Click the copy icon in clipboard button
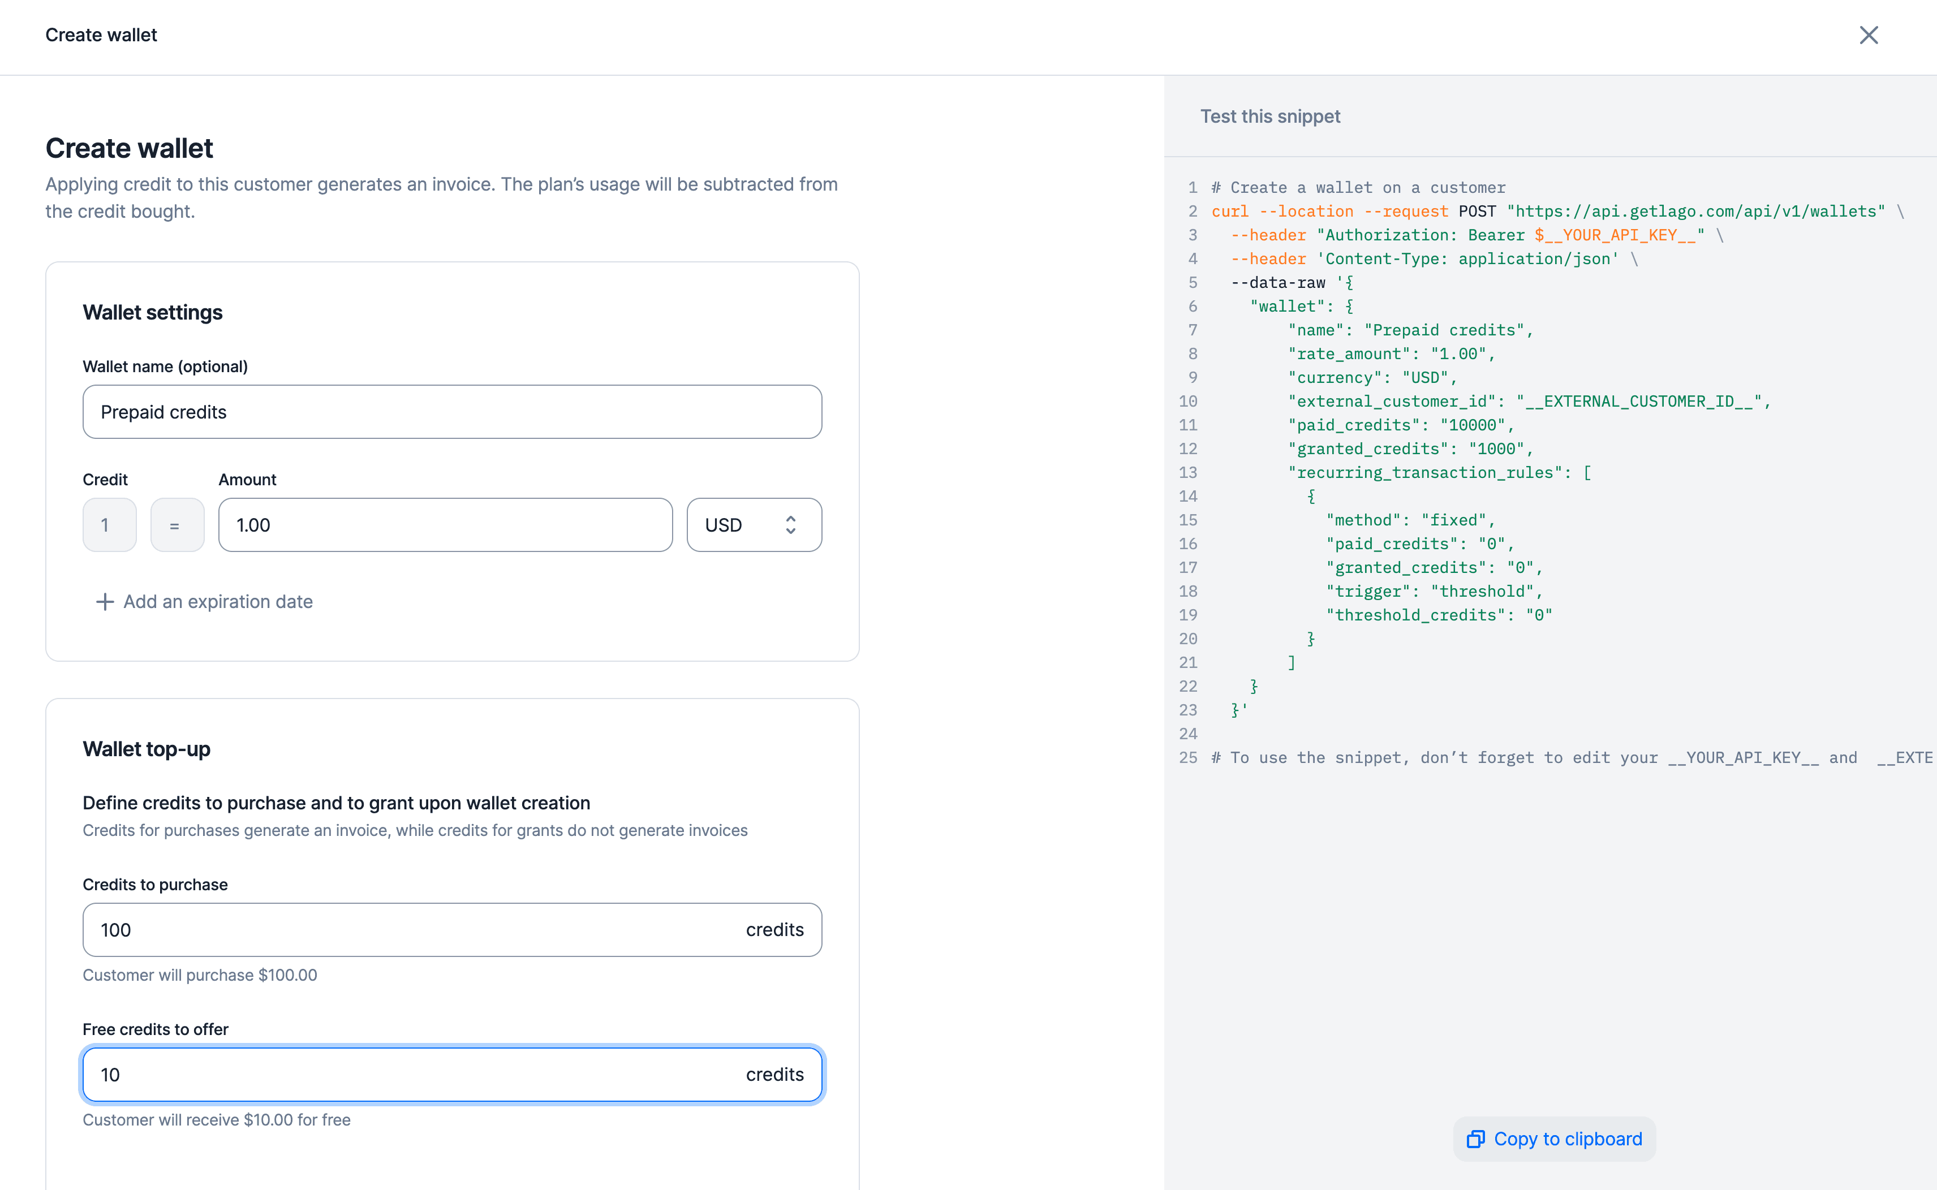This screenshot has width=1937, height=1190. [1476, 1139]
